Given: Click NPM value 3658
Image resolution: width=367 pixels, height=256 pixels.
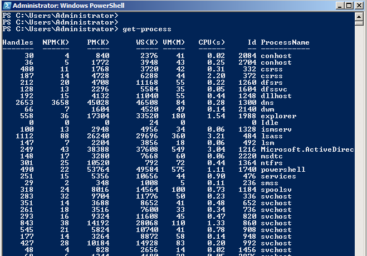Looking at the screenshot, I should 60,103.
